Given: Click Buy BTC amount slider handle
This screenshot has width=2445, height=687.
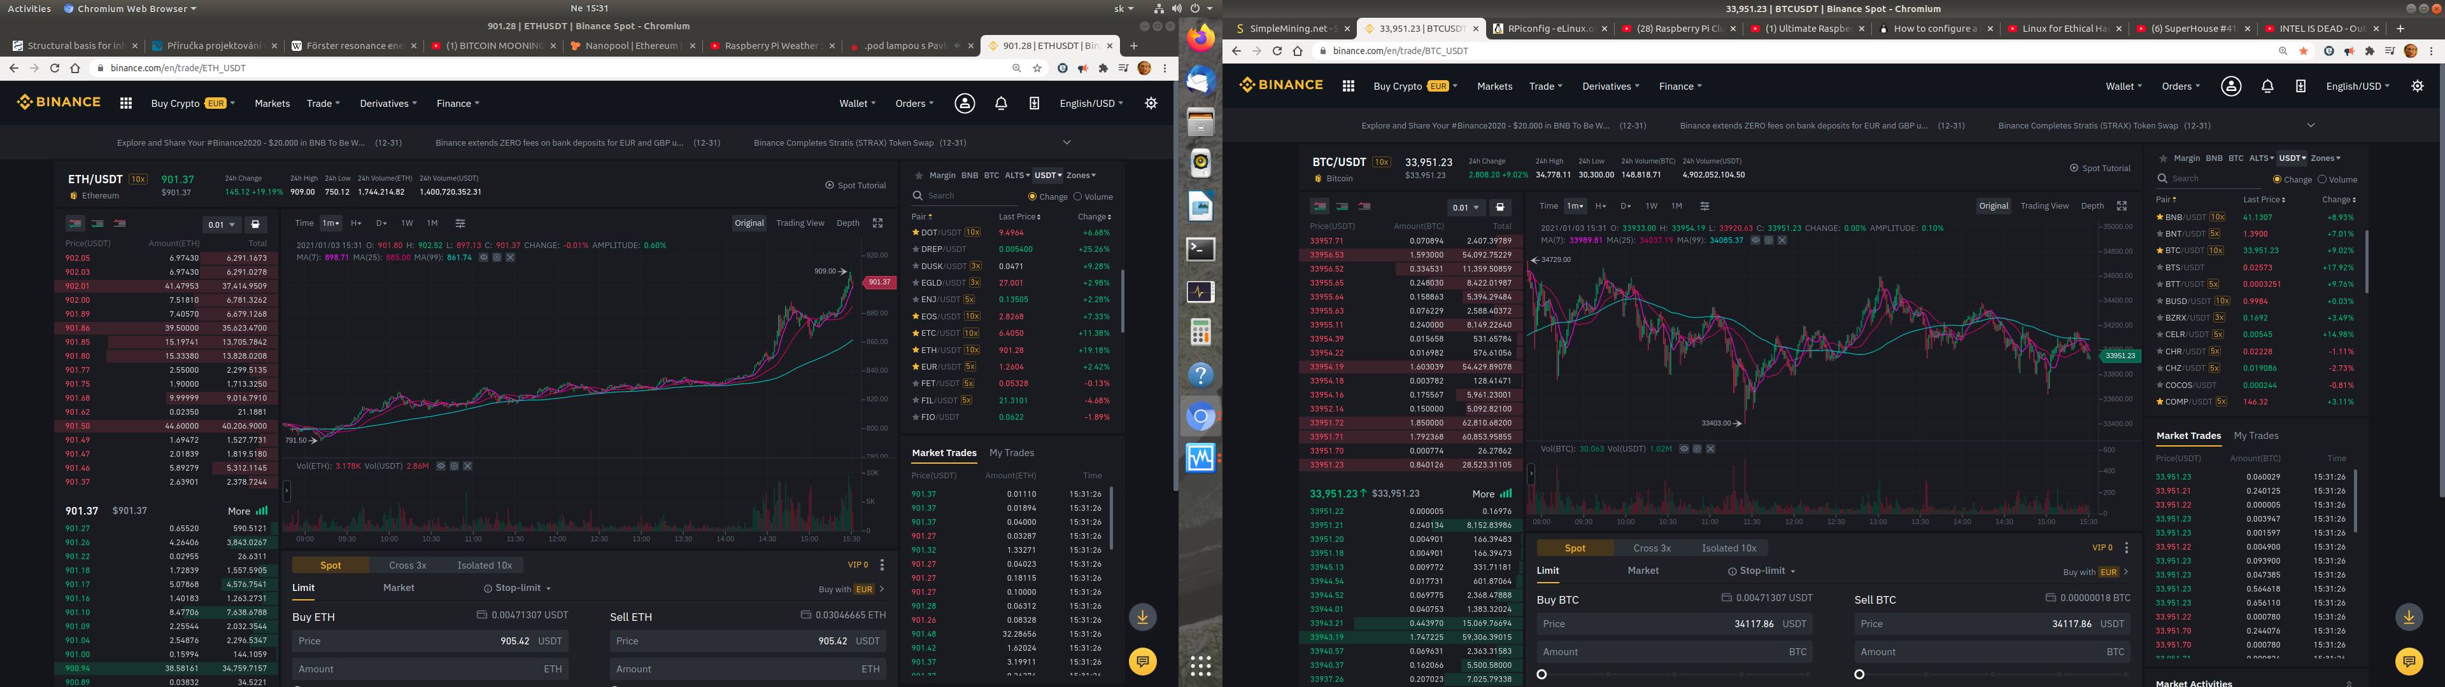Looking at the screenshot, I should click(1541, 675).
